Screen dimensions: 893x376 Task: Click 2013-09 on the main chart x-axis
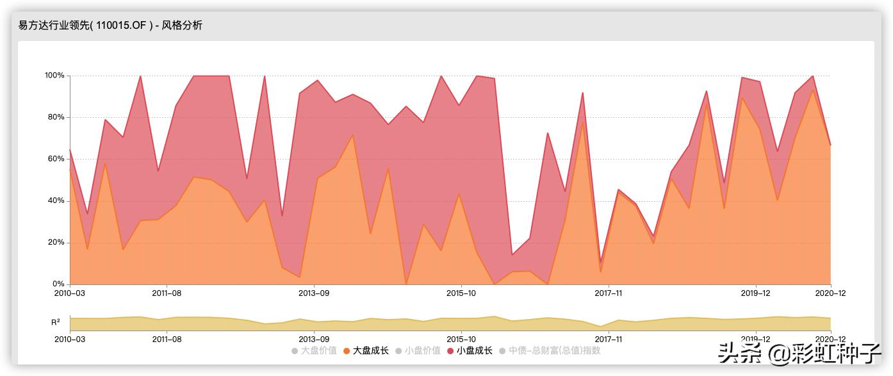[x=314, y=293]
